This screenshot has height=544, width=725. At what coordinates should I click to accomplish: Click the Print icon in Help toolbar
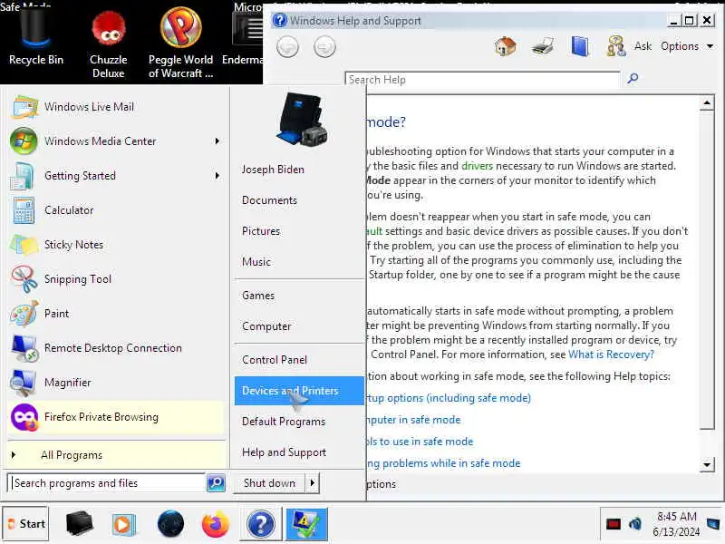tap(543, 46)
